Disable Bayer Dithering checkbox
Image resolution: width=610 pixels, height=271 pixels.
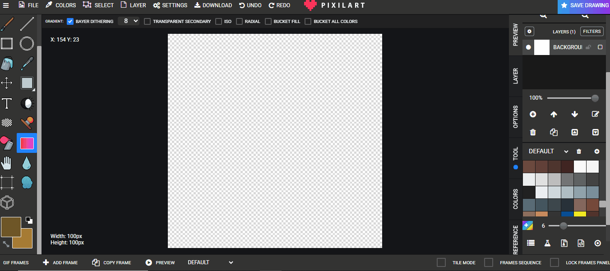(x=70, y=21)
